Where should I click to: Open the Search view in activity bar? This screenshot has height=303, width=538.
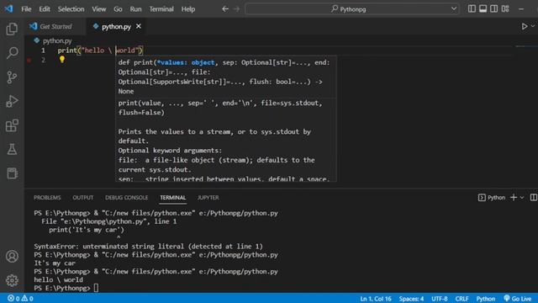pos(12,53)
